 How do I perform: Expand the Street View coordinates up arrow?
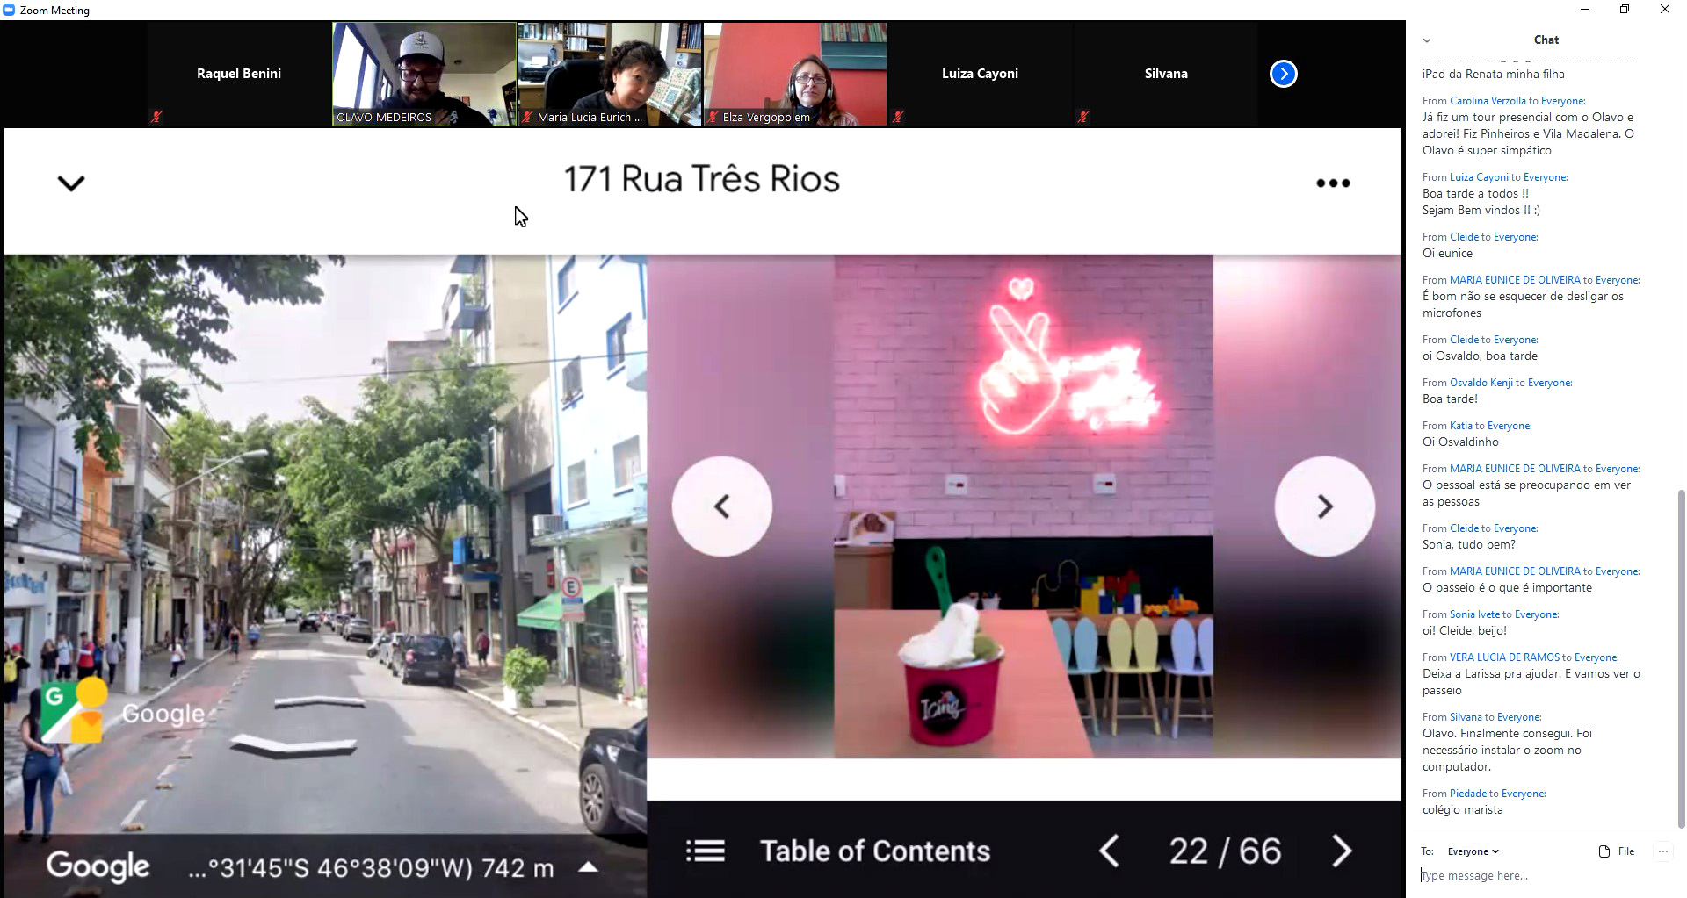588,867
